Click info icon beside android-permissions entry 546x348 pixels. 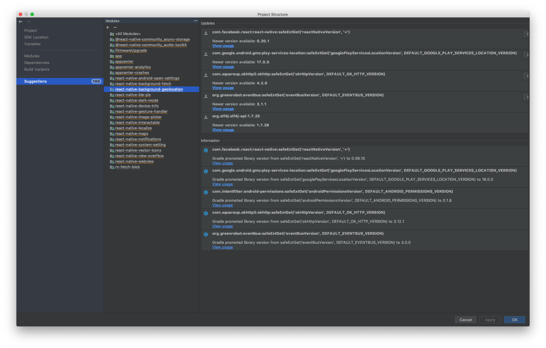click(x=206, y=192)
